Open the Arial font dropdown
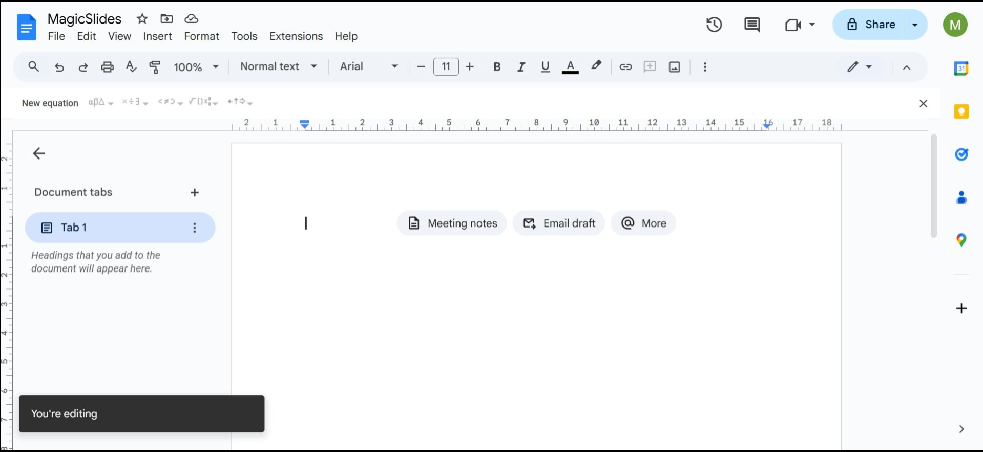This screenshot has height=452, width=983. (369, 66)
